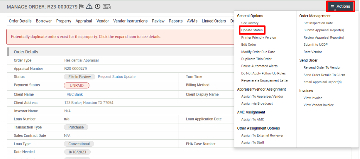Viewport: 360px width, 159px height.
Task: Click the UNPAID payment status badge
Action: click(76, 85)
